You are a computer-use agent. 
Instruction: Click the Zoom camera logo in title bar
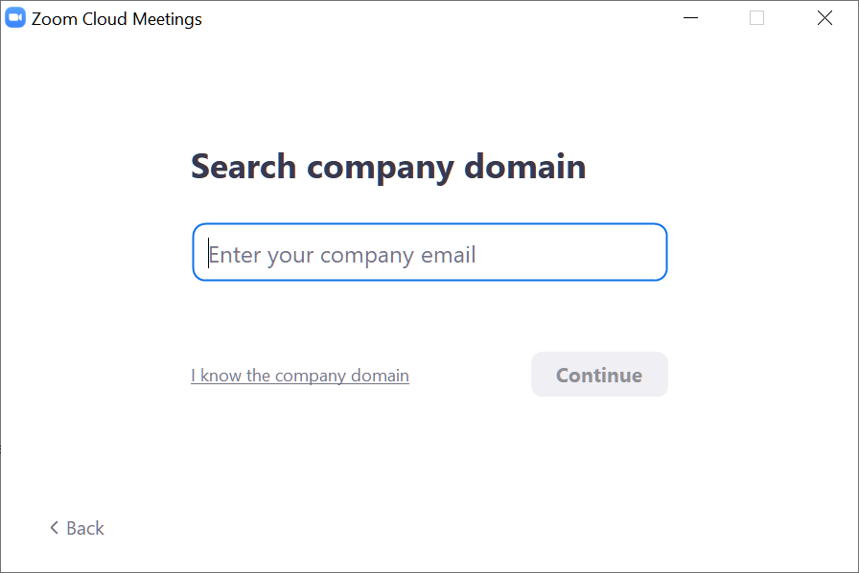point(15,18)
